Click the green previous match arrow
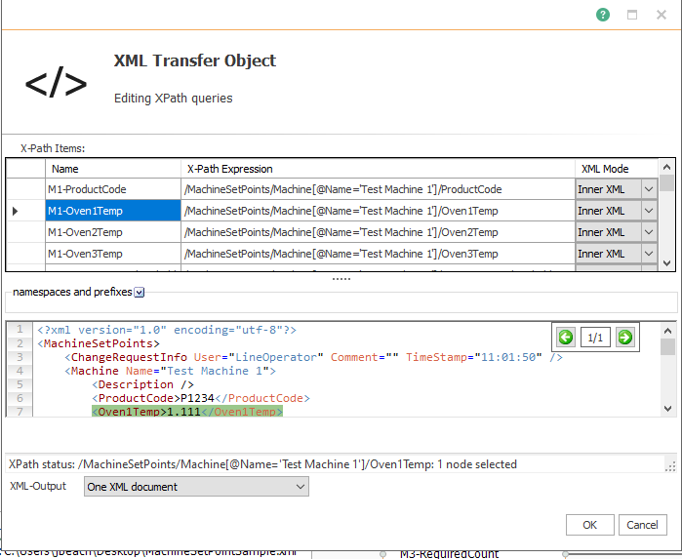 [566, 338]
